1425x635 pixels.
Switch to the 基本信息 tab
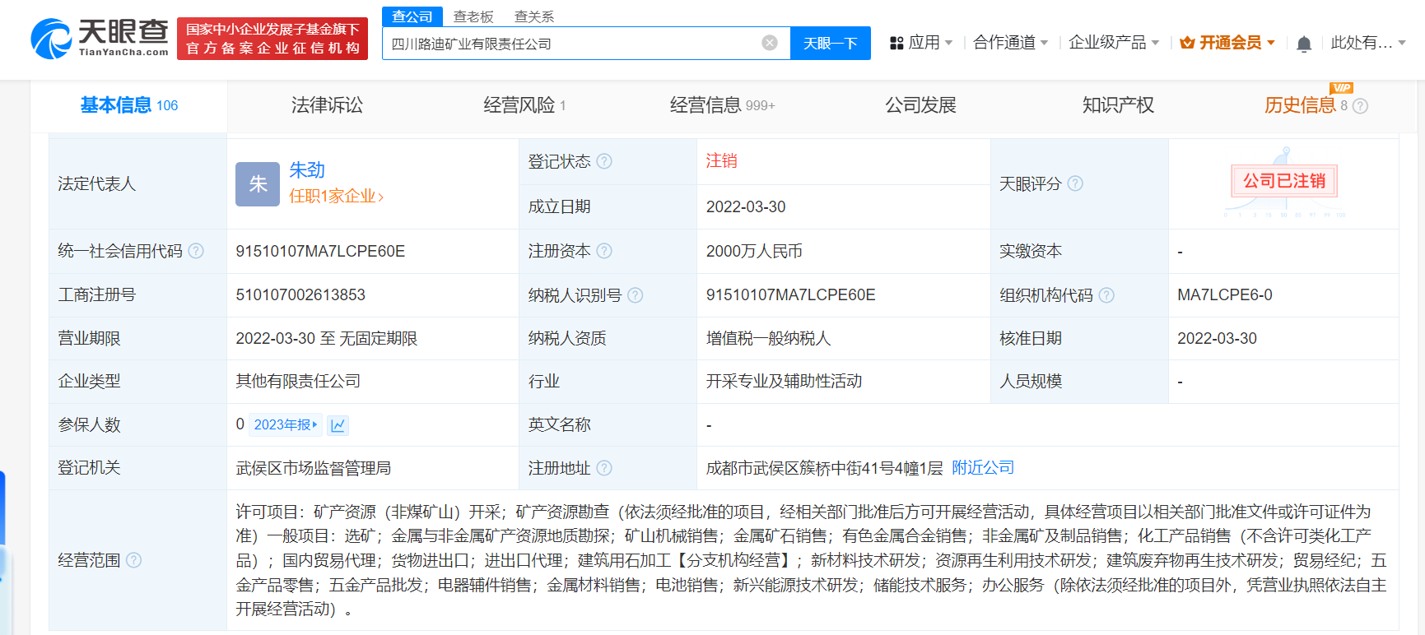point(129,105)
